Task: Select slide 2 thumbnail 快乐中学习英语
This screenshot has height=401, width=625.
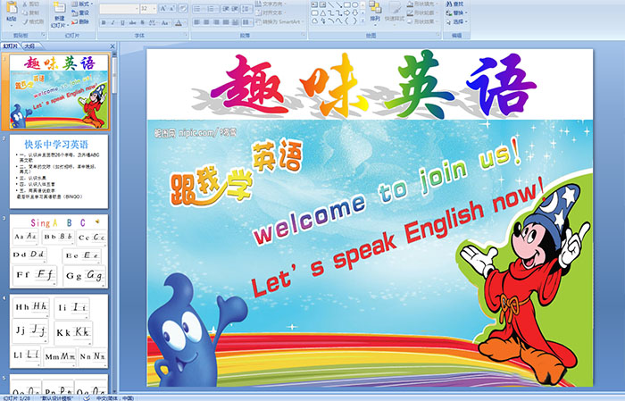Action: click(x=59, y=171)
